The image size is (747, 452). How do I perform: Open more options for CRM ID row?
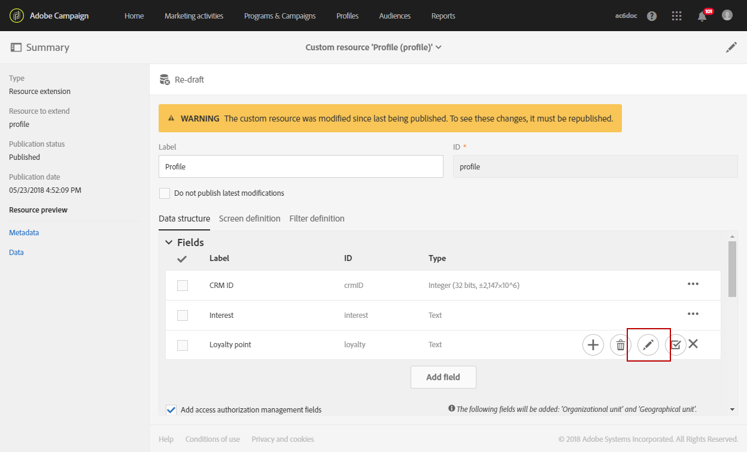(693, 284)
